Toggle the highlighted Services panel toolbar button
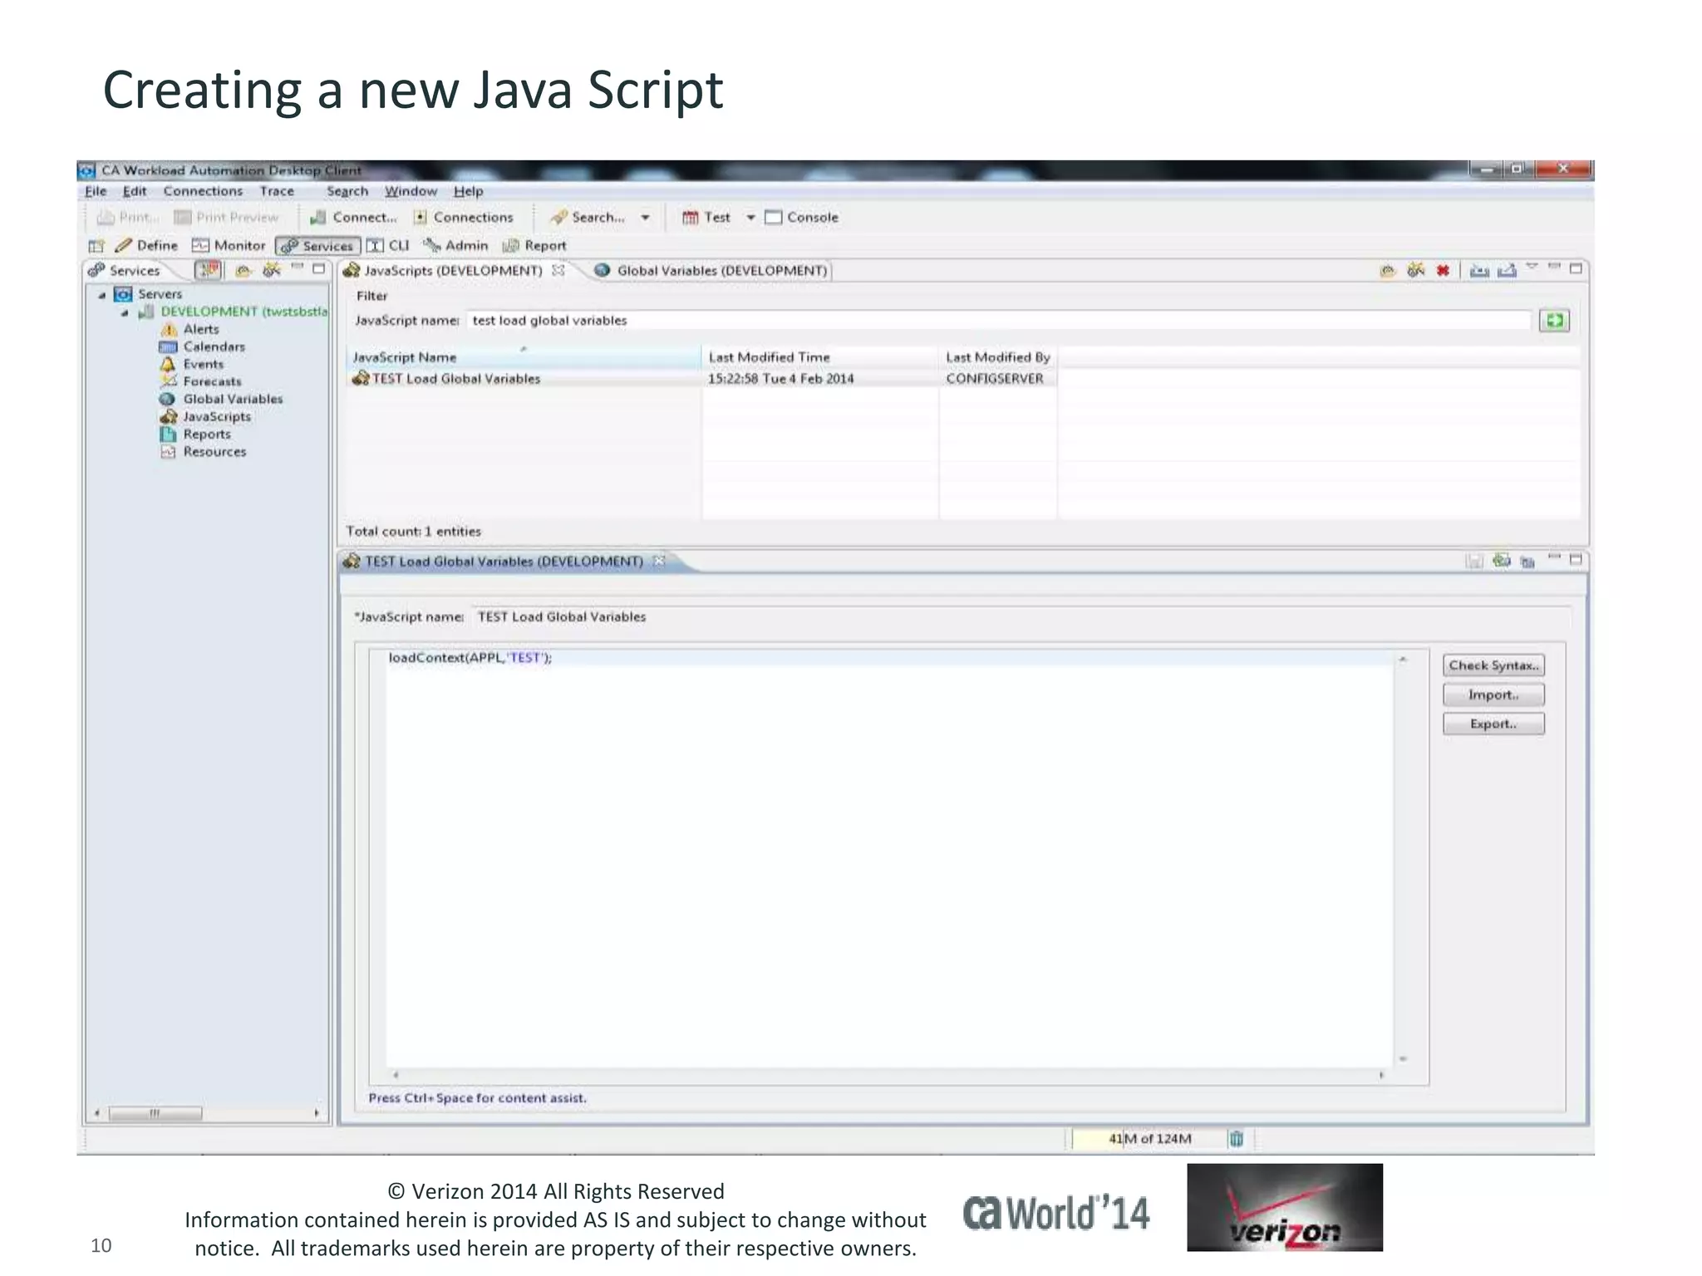 tap(208, 270)
